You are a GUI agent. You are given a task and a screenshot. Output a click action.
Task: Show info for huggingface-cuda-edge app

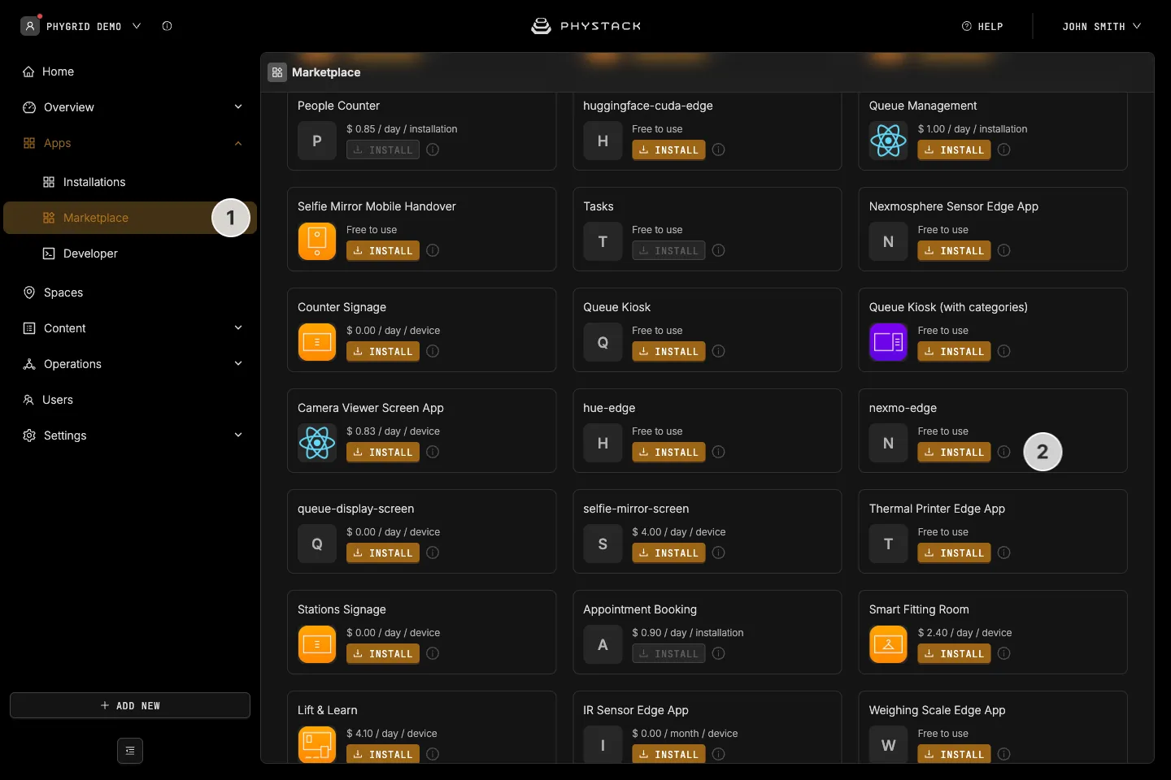pos(718,149)
